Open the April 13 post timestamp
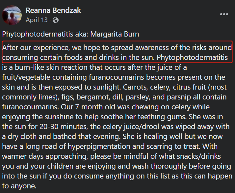The width and height of the screenshot is (235, 193). click(x=37, y=20)
